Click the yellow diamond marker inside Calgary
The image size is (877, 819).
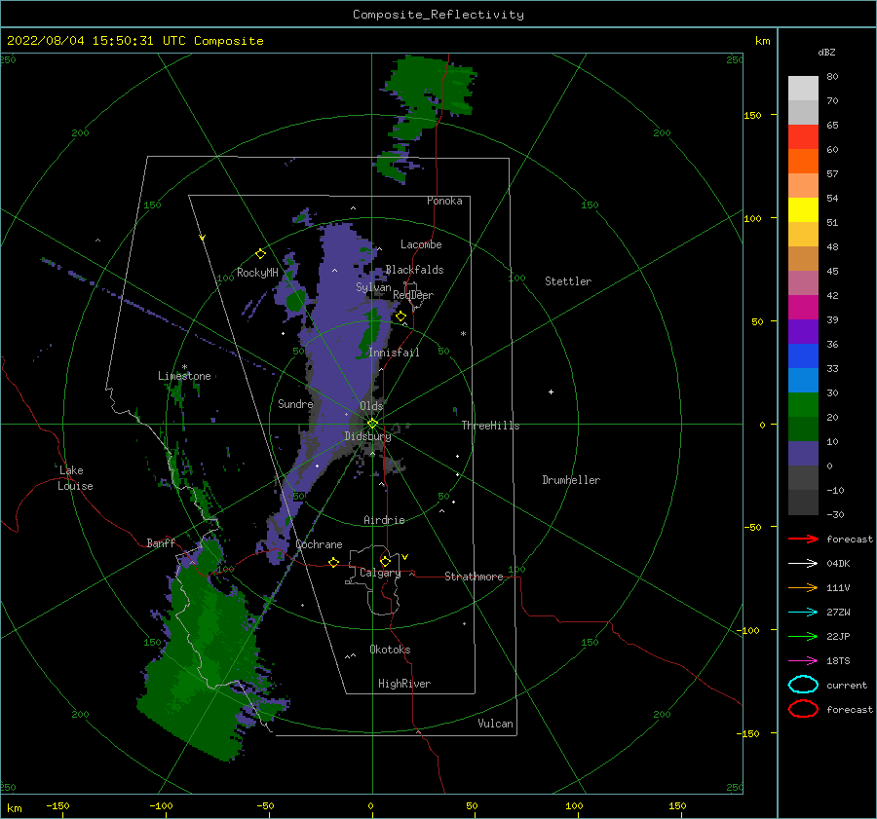tap(385, 561)
